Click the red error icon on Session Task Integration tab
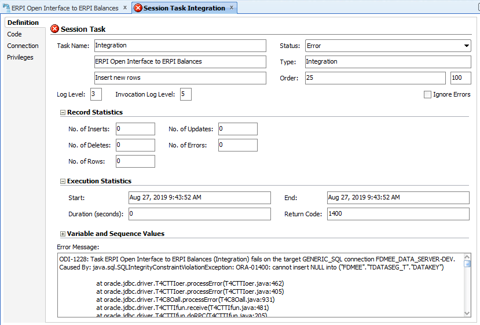The width and height of the screenshot is (480, 325). pyautogui.click(x=138, y=8)
